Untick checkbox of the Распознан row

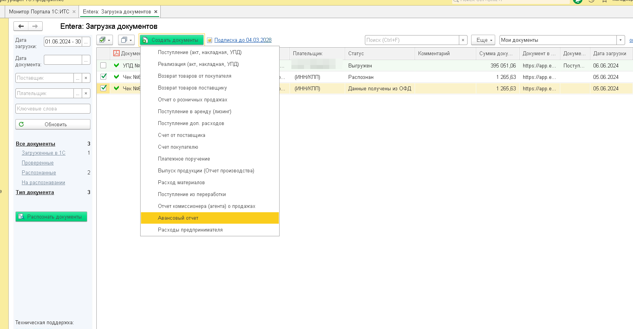tap(103, 77)
